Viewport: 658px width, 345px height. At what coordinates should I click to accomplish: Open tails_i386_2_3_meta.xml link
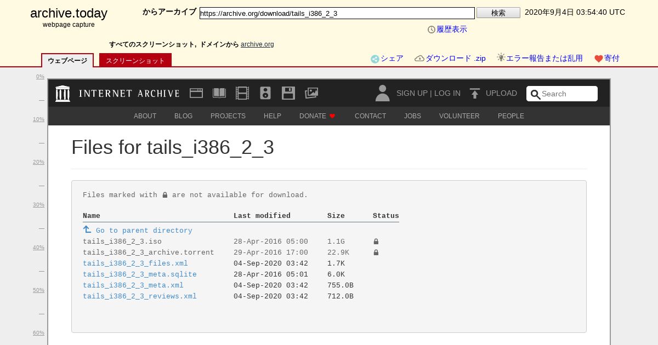(x=133, y=285)
